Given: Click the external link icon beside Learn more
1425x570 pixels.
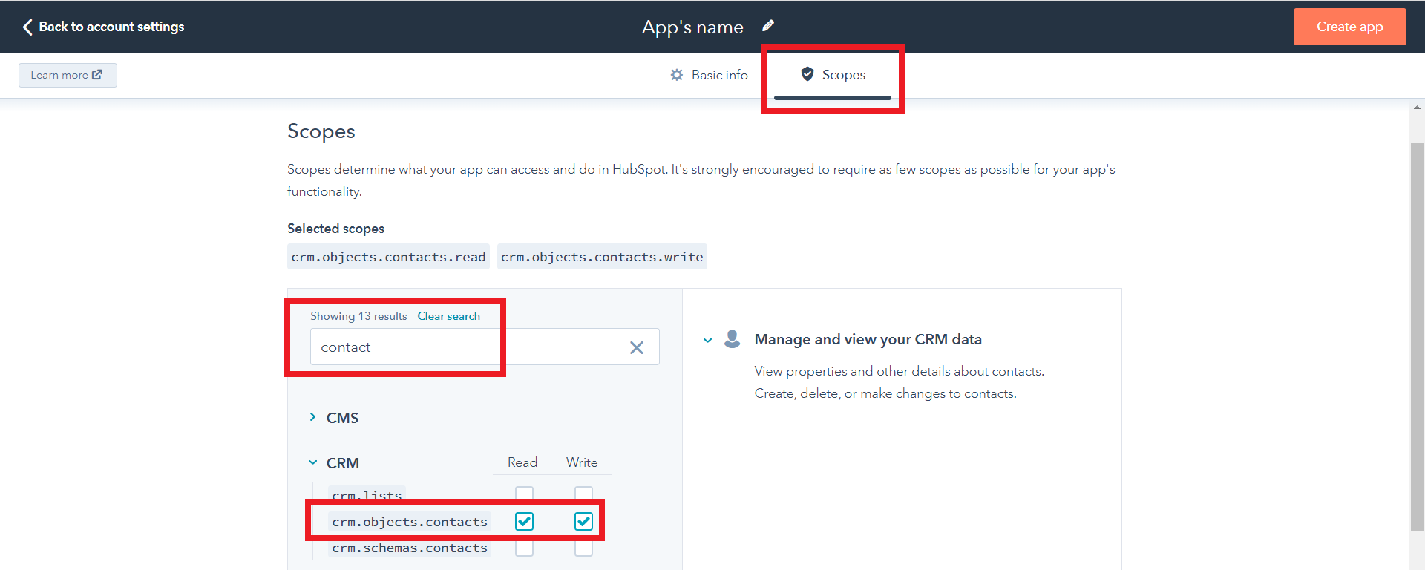Looking at the screenshot, I should point(97,75).
